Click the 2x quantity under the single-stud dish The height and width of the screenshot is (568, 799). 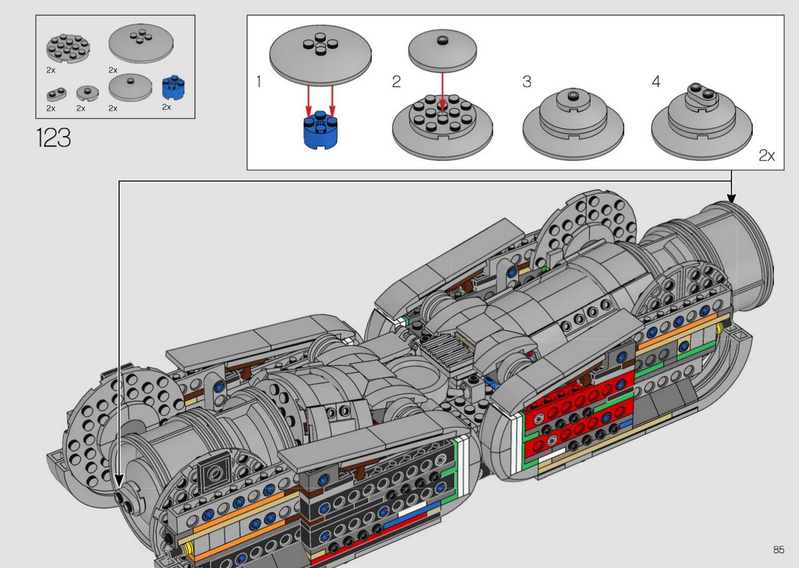coord(113,108)
